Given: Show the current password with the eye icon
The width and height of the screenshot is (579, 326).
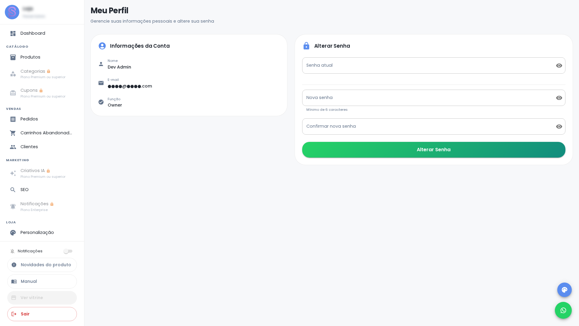Looking at the screenshot, I should (x=559, y=66).
